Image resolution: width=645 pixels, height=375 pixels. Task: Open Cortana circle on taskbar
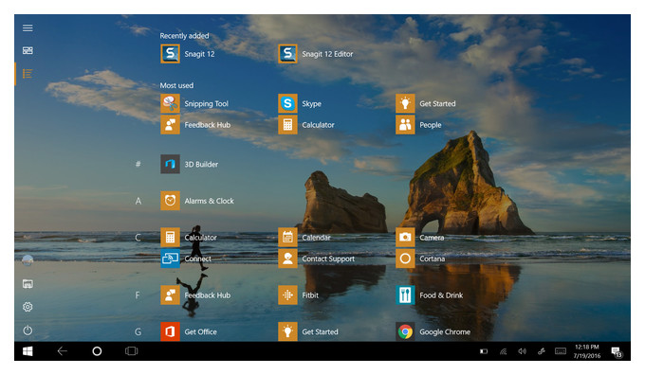coord(97,351)
